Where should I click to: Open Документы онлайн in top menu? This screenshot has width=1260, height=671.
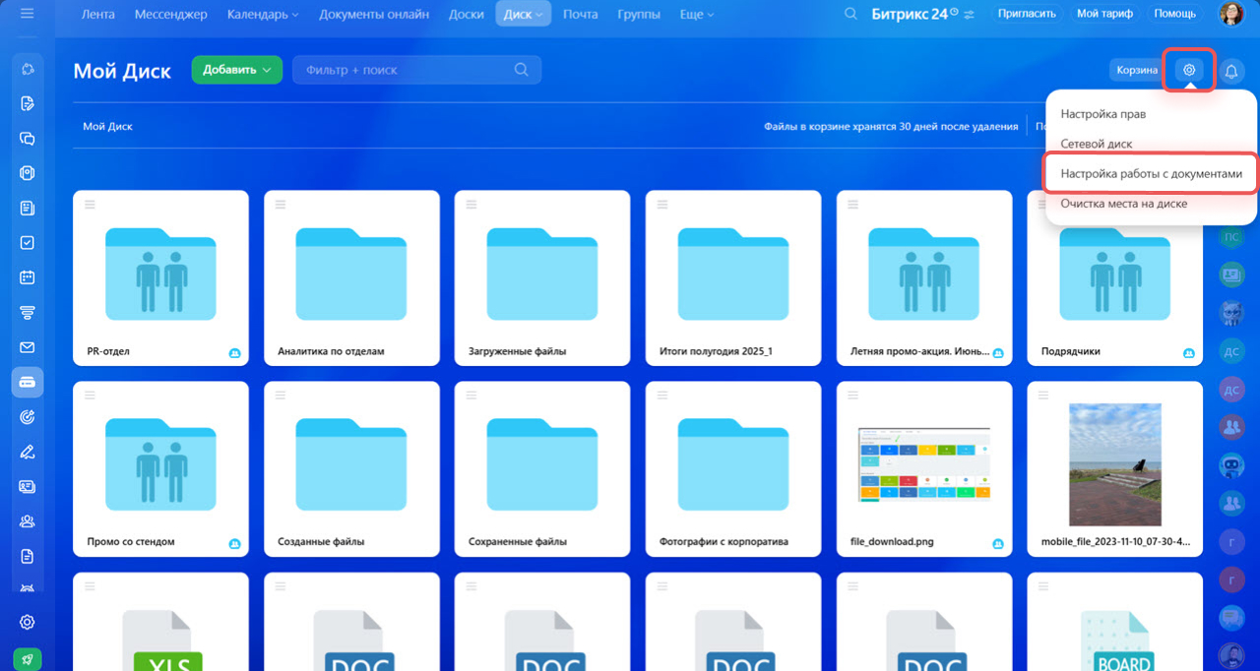tap(374, 14)
